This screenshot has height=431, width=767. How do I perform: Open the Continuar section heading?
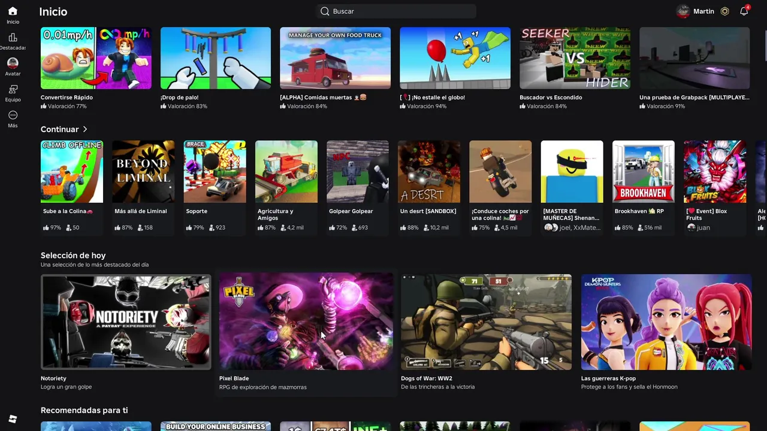click(x=59, y=129)
